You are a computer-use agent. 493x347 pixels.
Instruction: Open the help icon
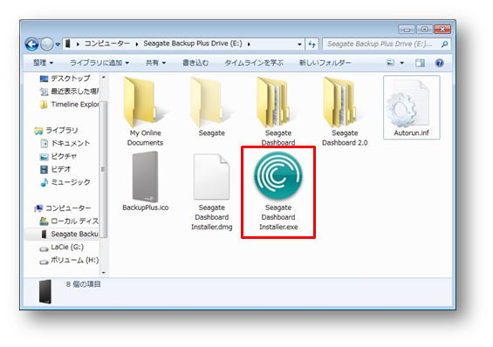point(439,63)
